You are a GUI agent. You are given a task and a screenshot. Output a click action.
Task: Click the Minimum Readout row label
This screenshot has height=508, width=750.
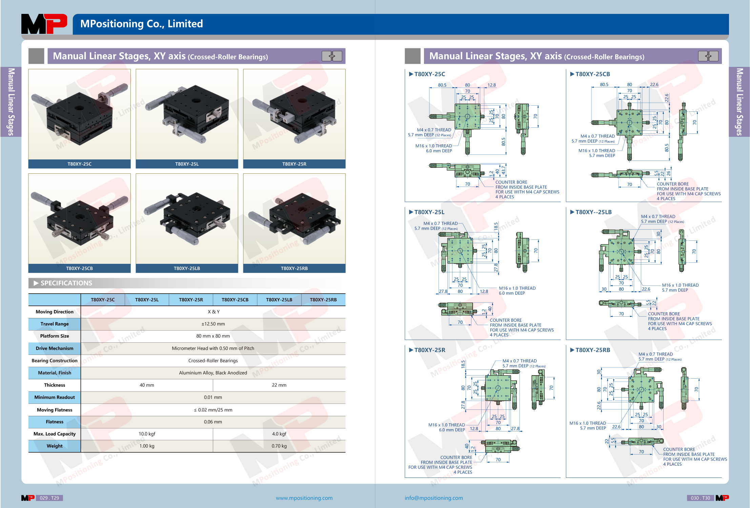pyautogui.click(x=55, y=397)
